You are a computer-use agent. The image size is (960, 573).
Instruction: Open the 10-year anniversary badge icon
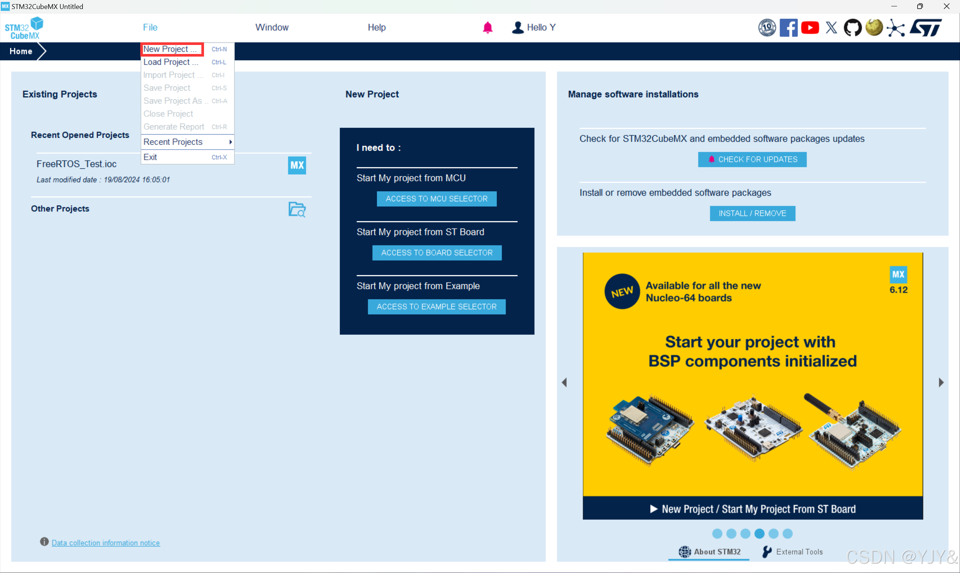click(767, 27)
